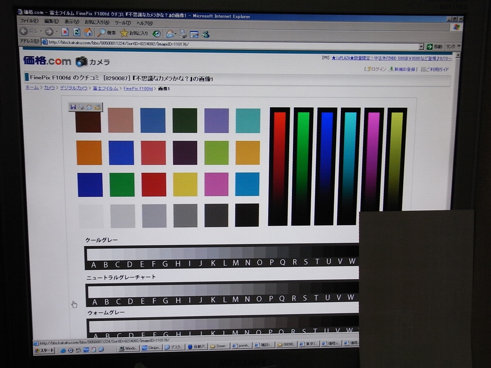Launch Internet Explorer from quick launch
Screen dimensions: 491x368
tap(63, 350)
